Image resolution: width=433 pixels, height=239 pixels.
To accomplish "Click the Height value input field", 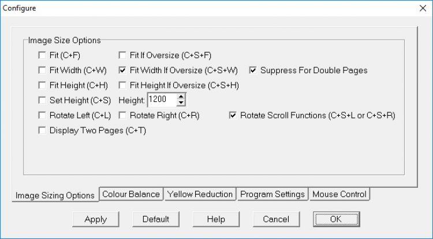I will tap(162, 100).
